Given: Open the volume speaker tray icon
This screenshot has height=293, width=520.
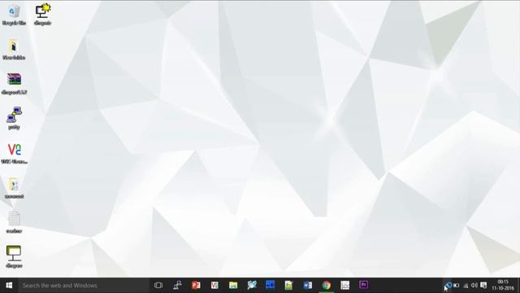Looking at the screenshot, I should coord(474,286).
